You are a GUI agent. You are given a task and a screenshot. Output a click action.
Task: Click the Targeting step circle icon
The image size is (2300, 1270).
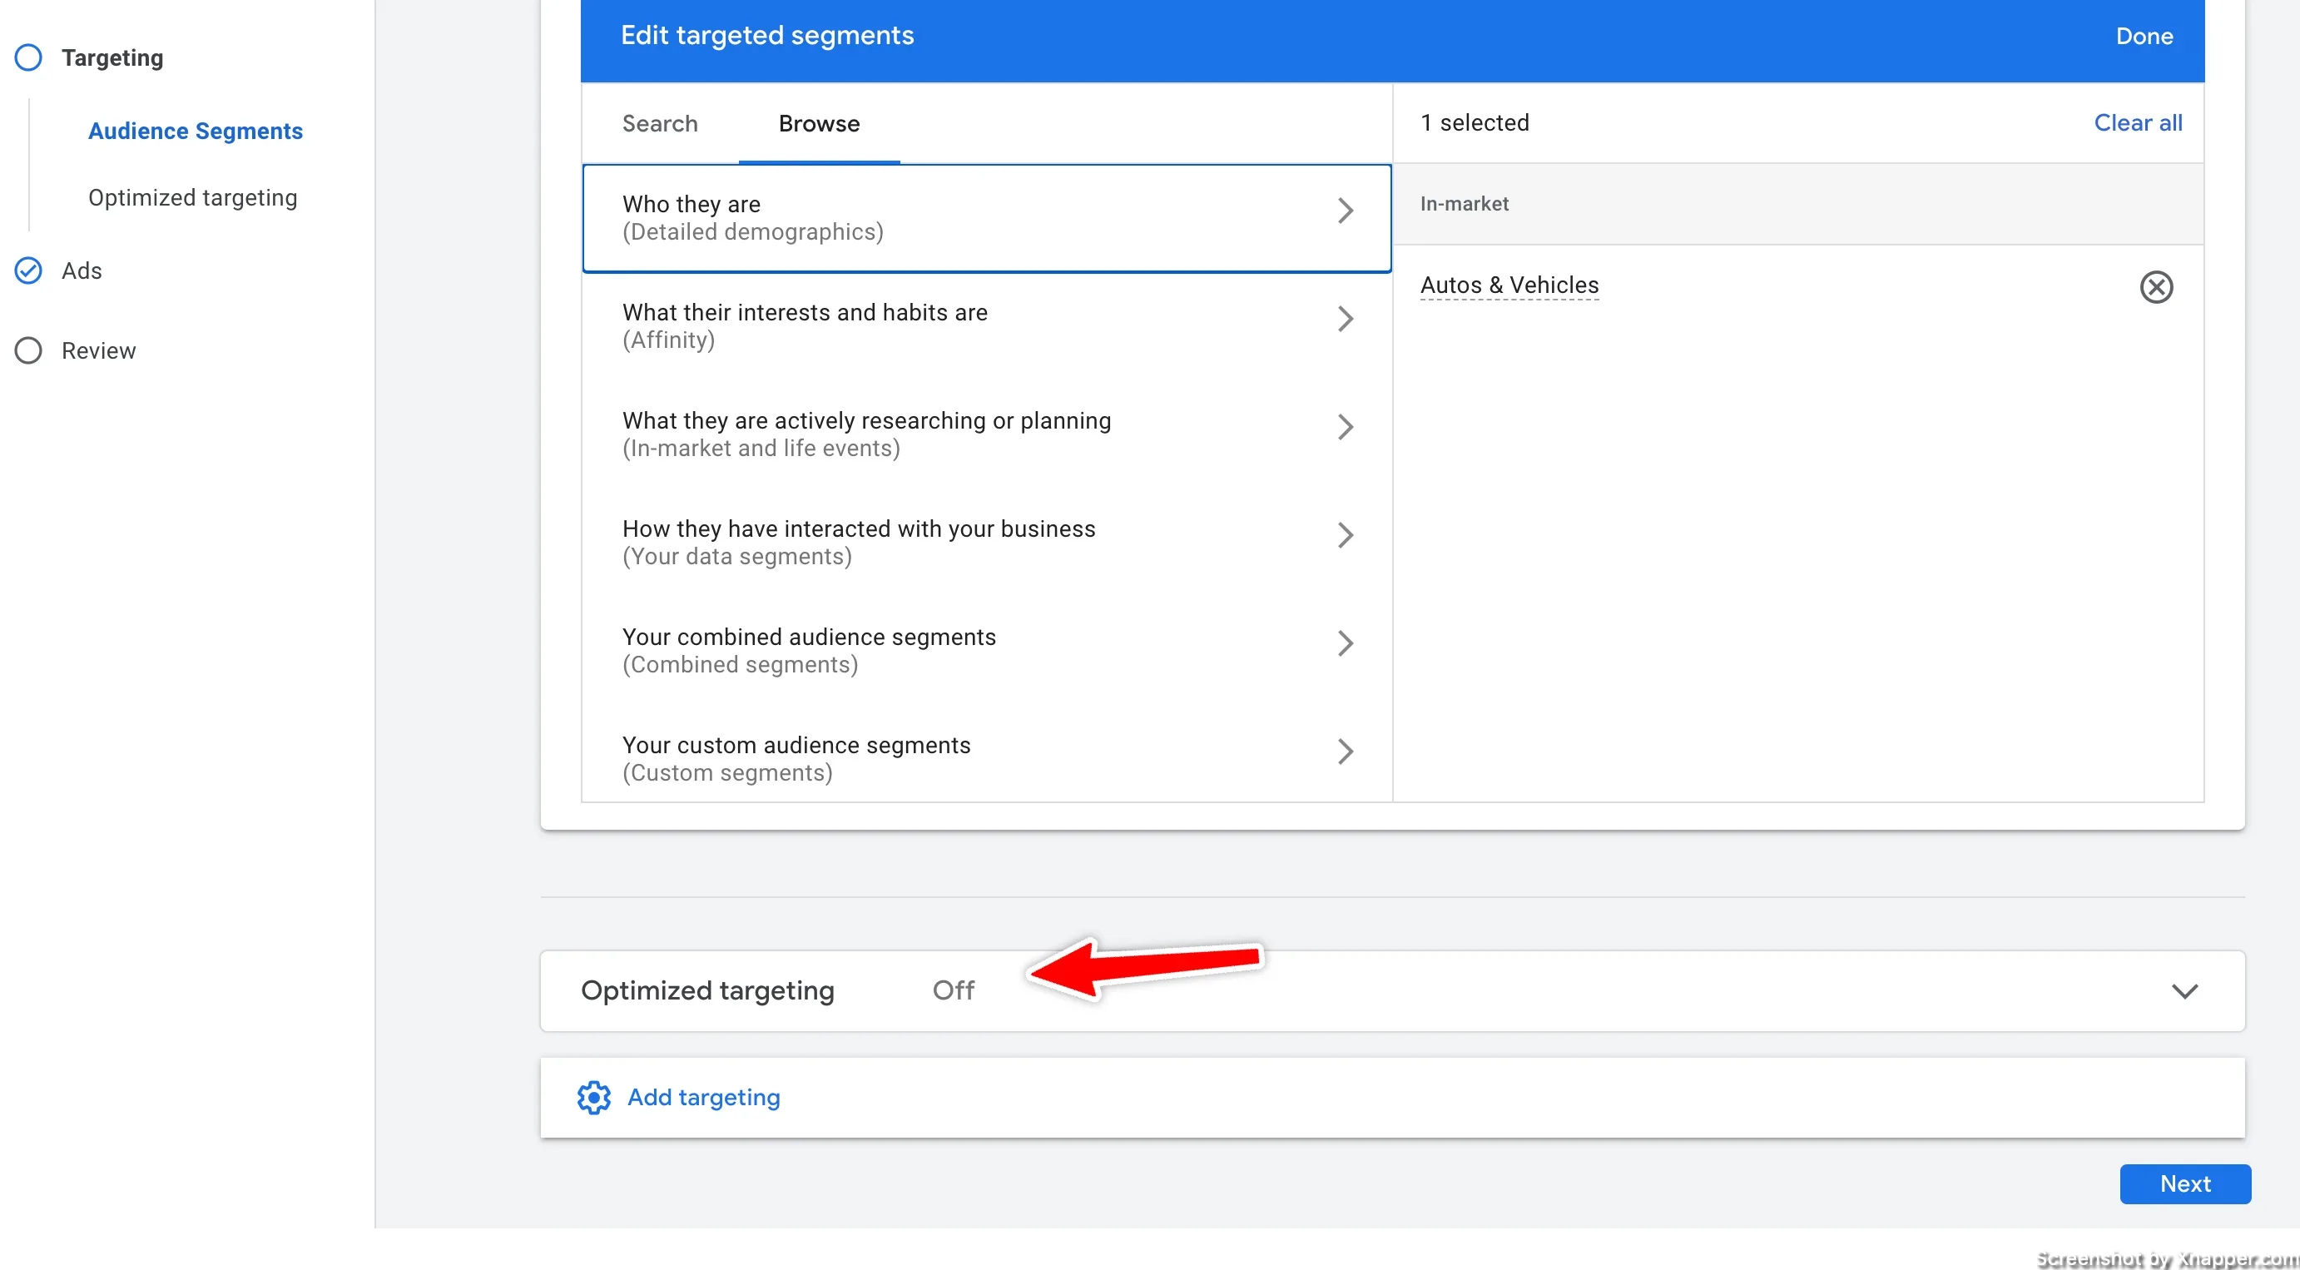(x=28, y=58)
